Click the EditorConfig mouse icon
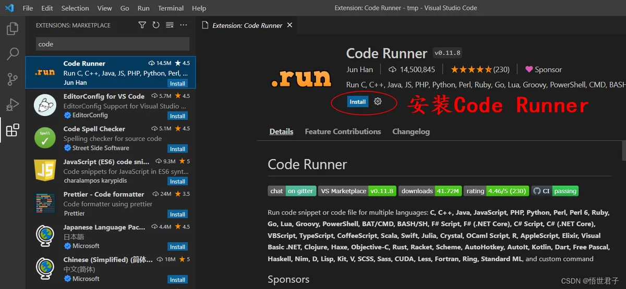This screenshot has width=626, height=289. coord(45,105)
